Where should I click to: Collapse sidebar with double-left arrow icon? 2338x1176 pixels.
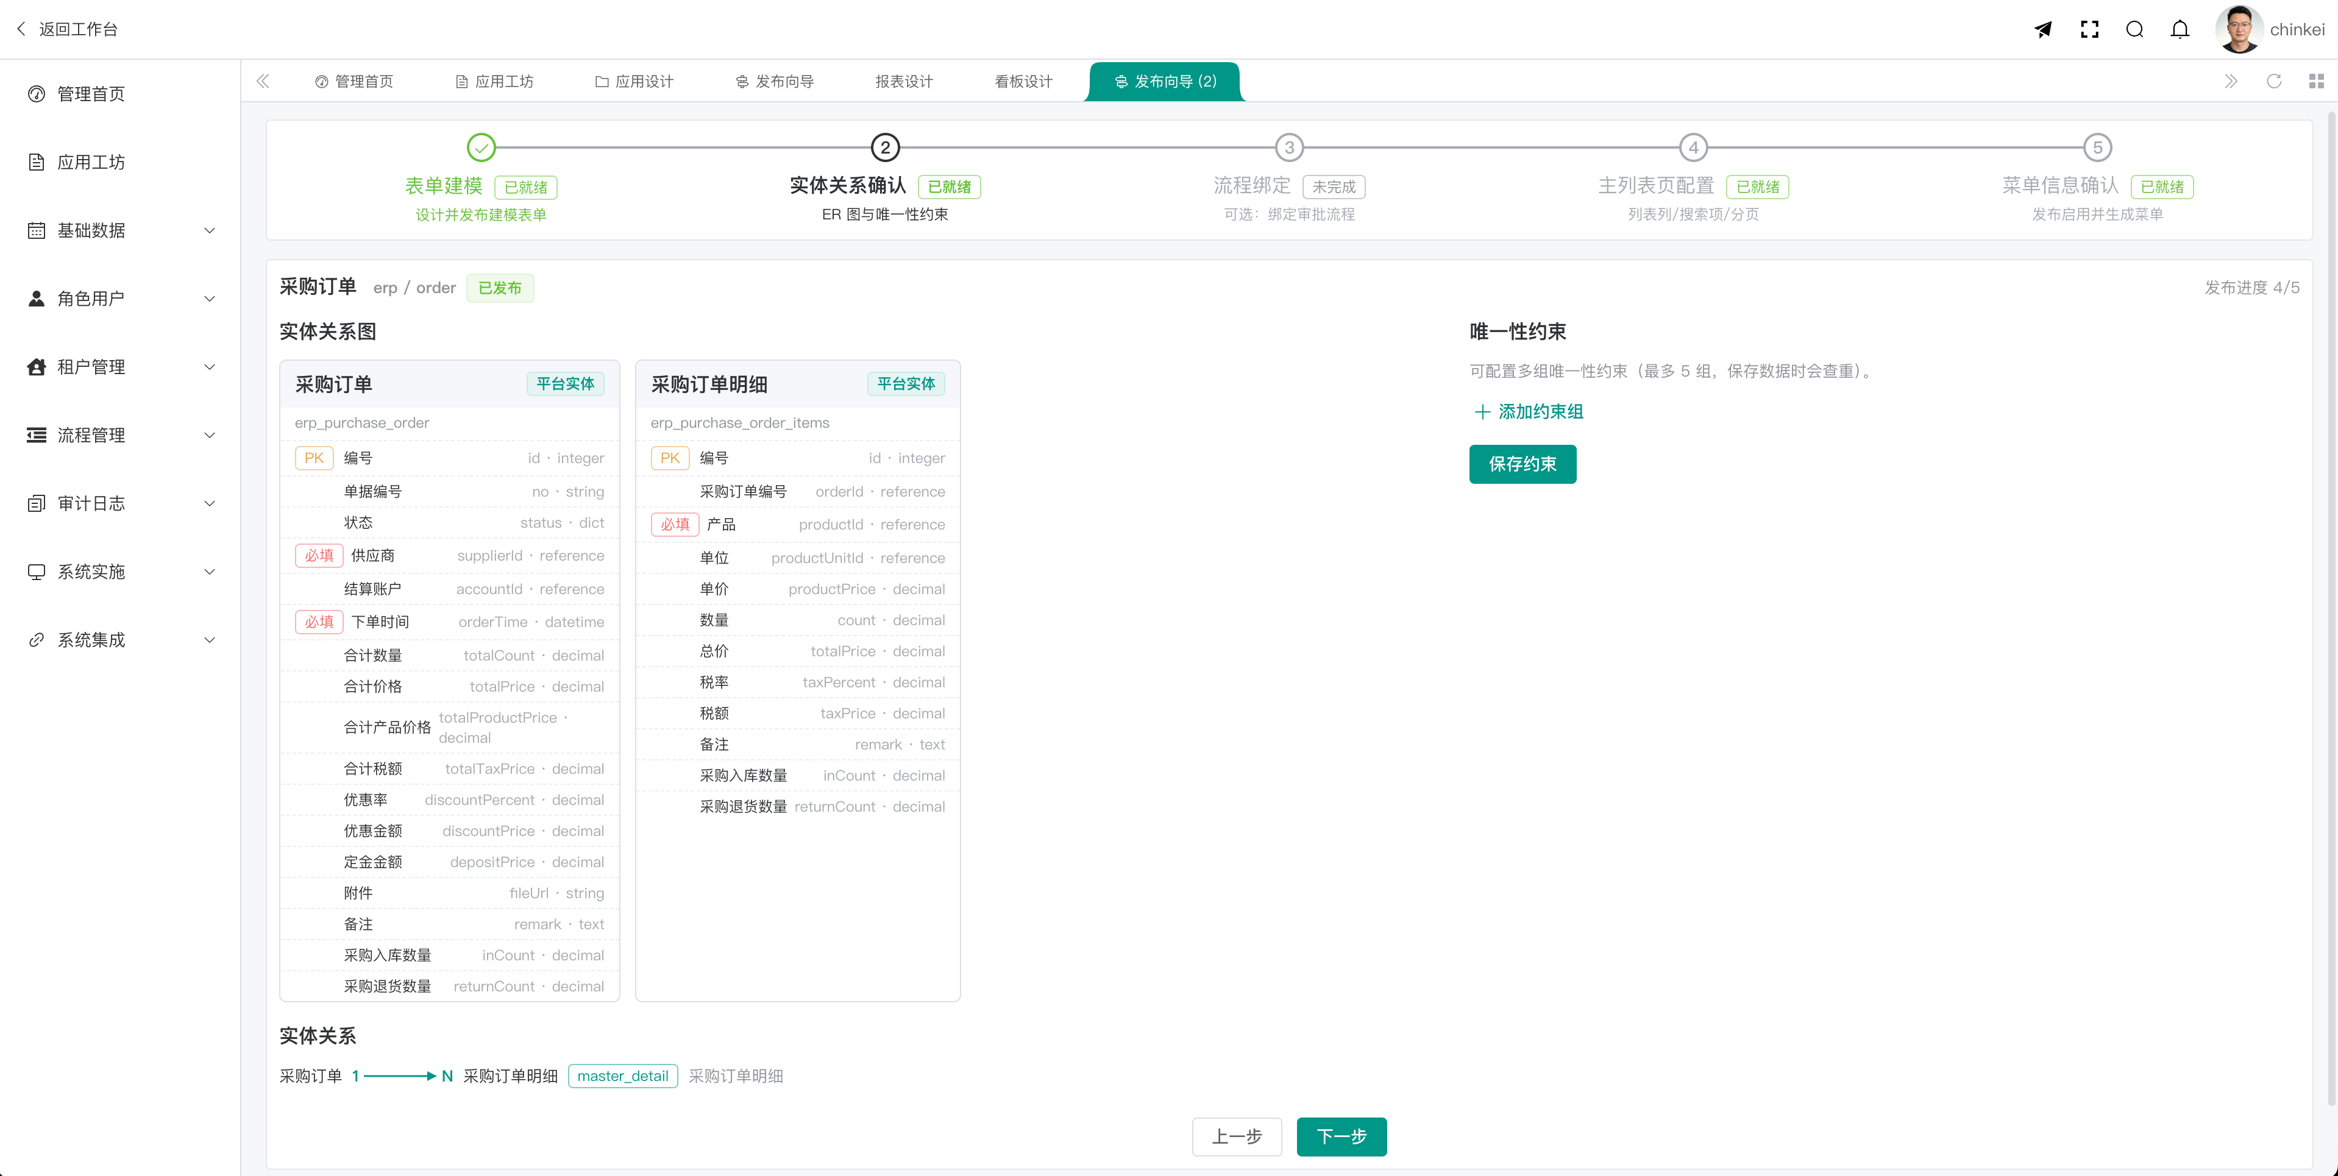262,81
